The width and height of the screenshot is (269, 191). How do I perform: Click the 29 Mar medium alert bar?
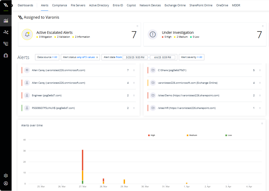pos(124,181)
